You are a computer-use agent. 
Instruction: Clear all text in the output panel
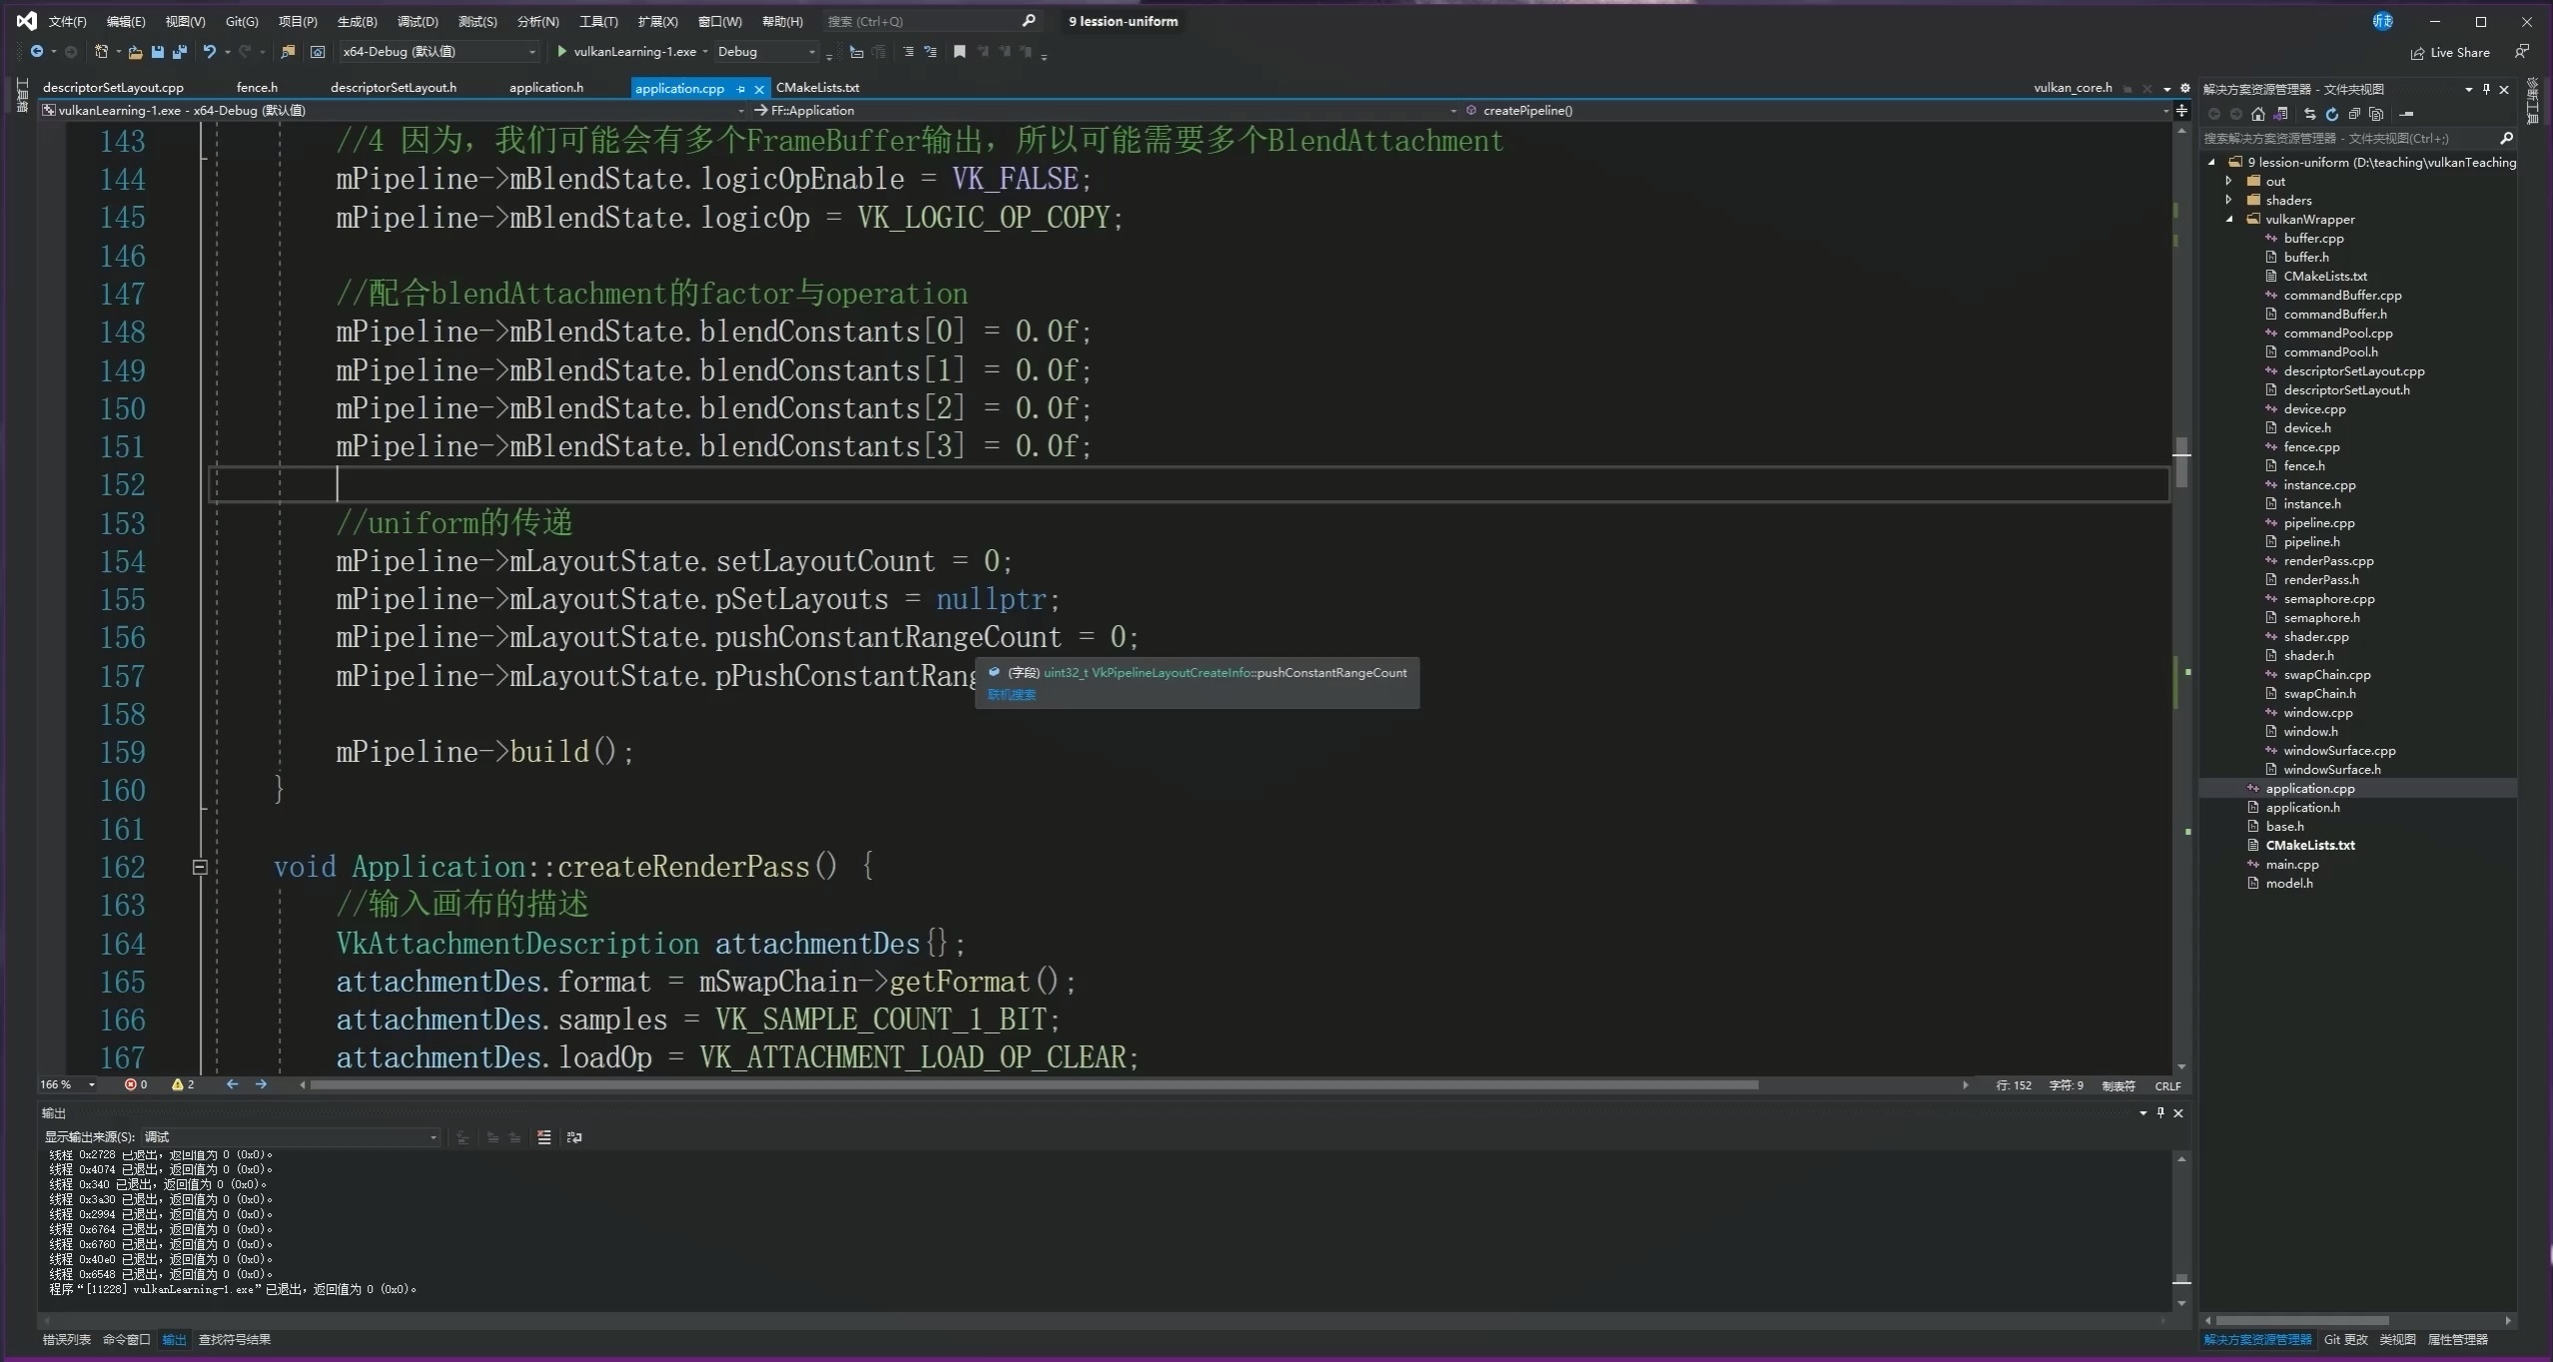543,1137
